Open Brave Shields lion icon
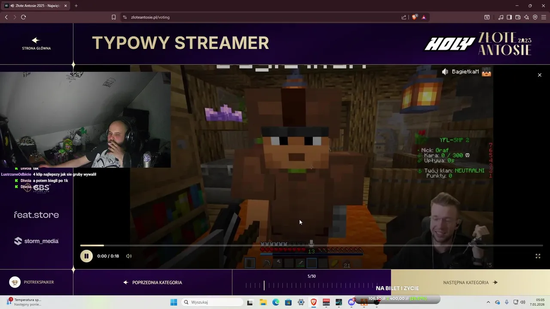The image size is (550, 309). point(415,17)
